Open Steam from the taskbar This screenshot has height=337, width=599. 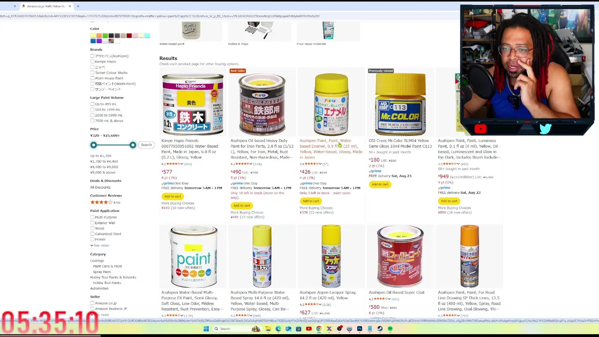[x=380, y=329]
